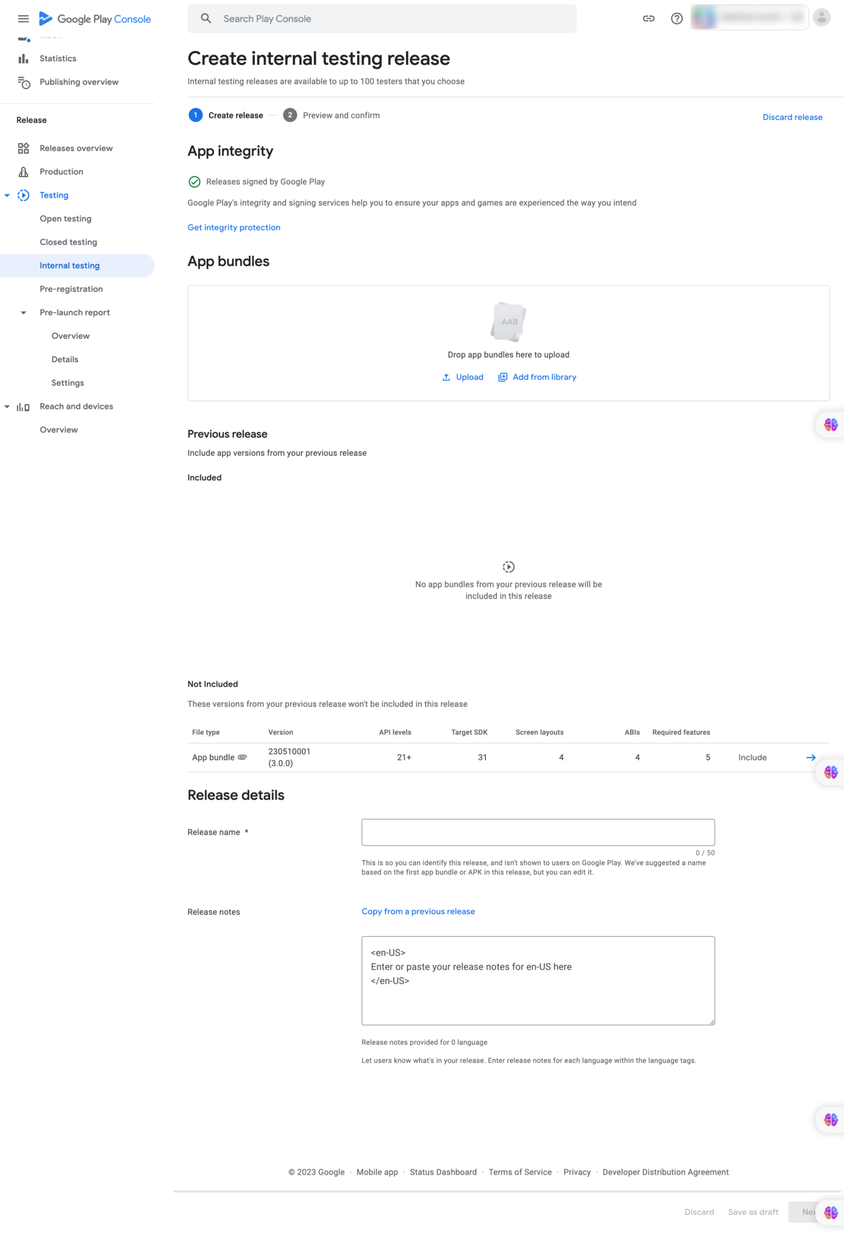844x1233 pixels.
Task: Open bundle details with blue arrow
Action: click(x=811, y=757)
